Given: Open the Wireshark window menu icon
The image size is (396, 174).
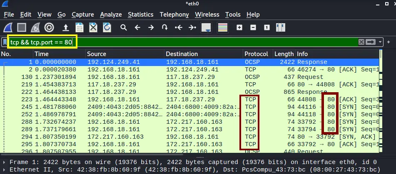Looking at the screenshot, I should point(5,3).
